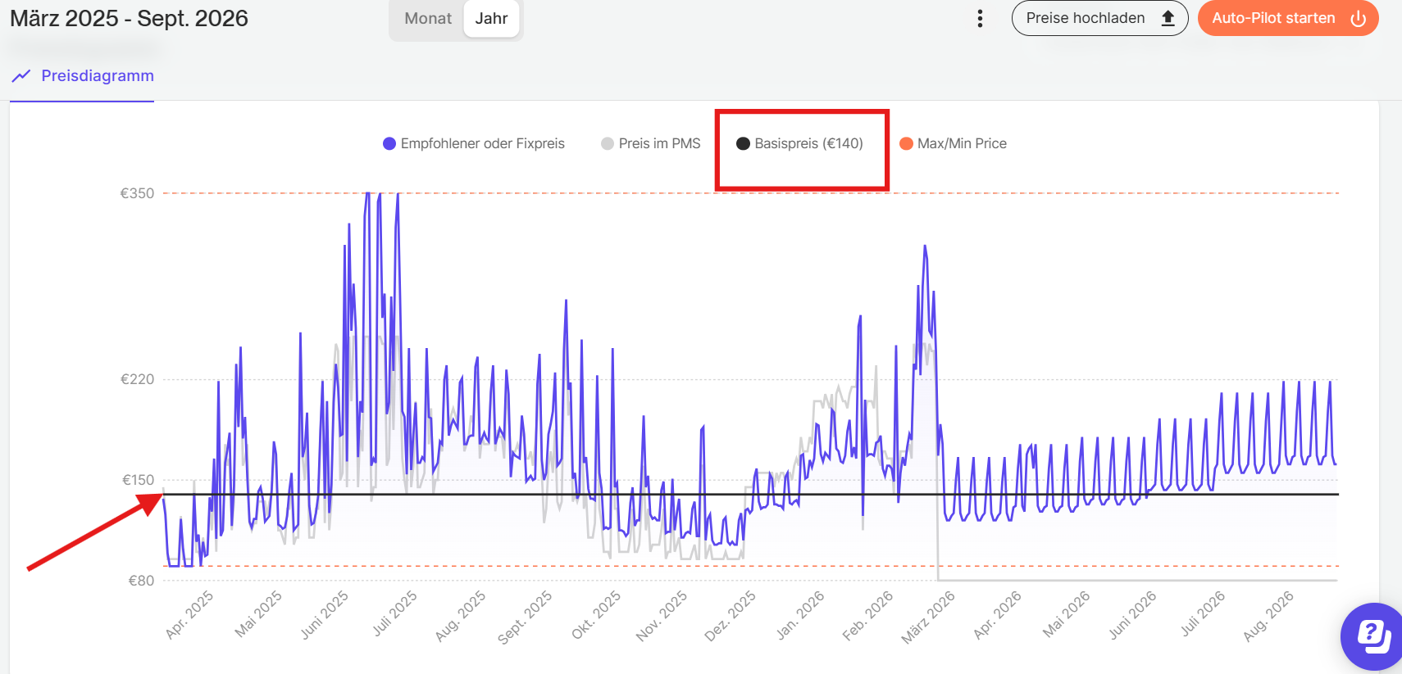This screenshot has height=674, width=1402.
Task: Hide the Preis im PMS series
Action: (659, 143)
